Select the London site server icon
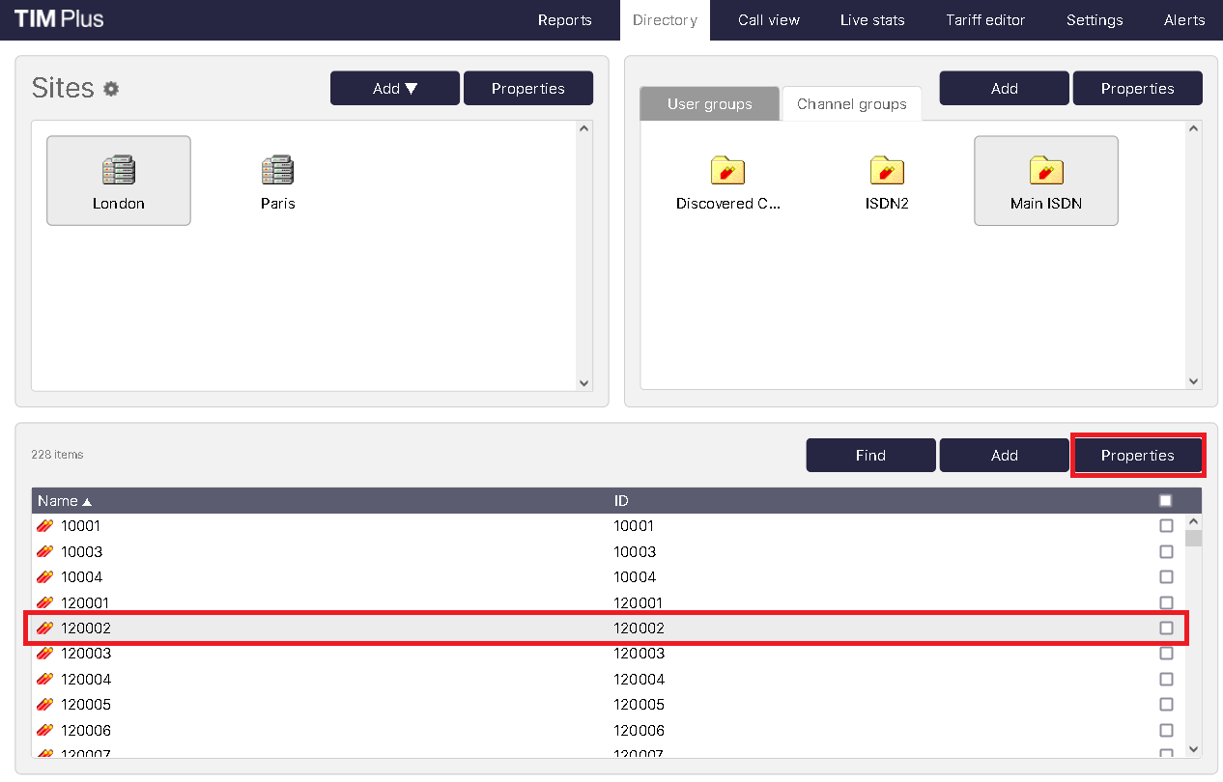 (x=118, y=171)
